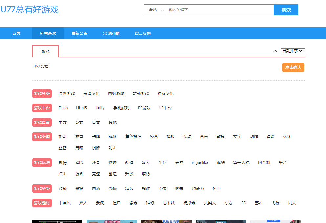This screenshot has width=326, height=223.
Task: Click the U77总有好游戏 site logo
Action: 30,10
